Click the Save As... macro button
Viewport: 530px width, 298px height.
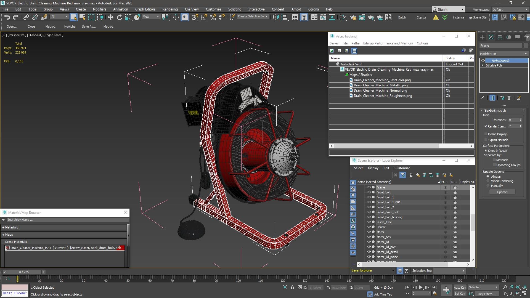(89, 26)
